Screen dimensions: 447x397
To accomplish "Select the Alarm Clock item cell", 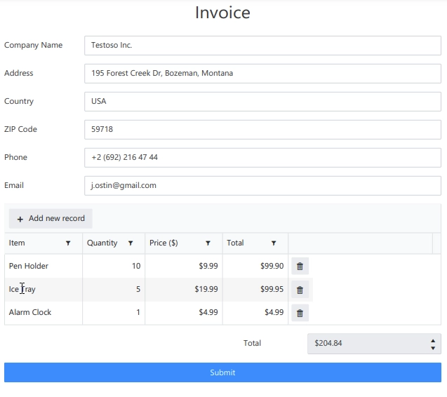I will [44, 313].
